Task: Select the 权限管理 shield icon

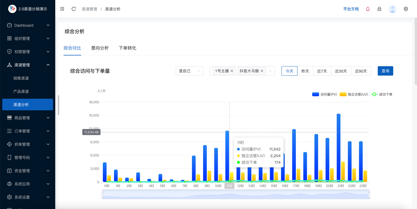Action: 9,52
